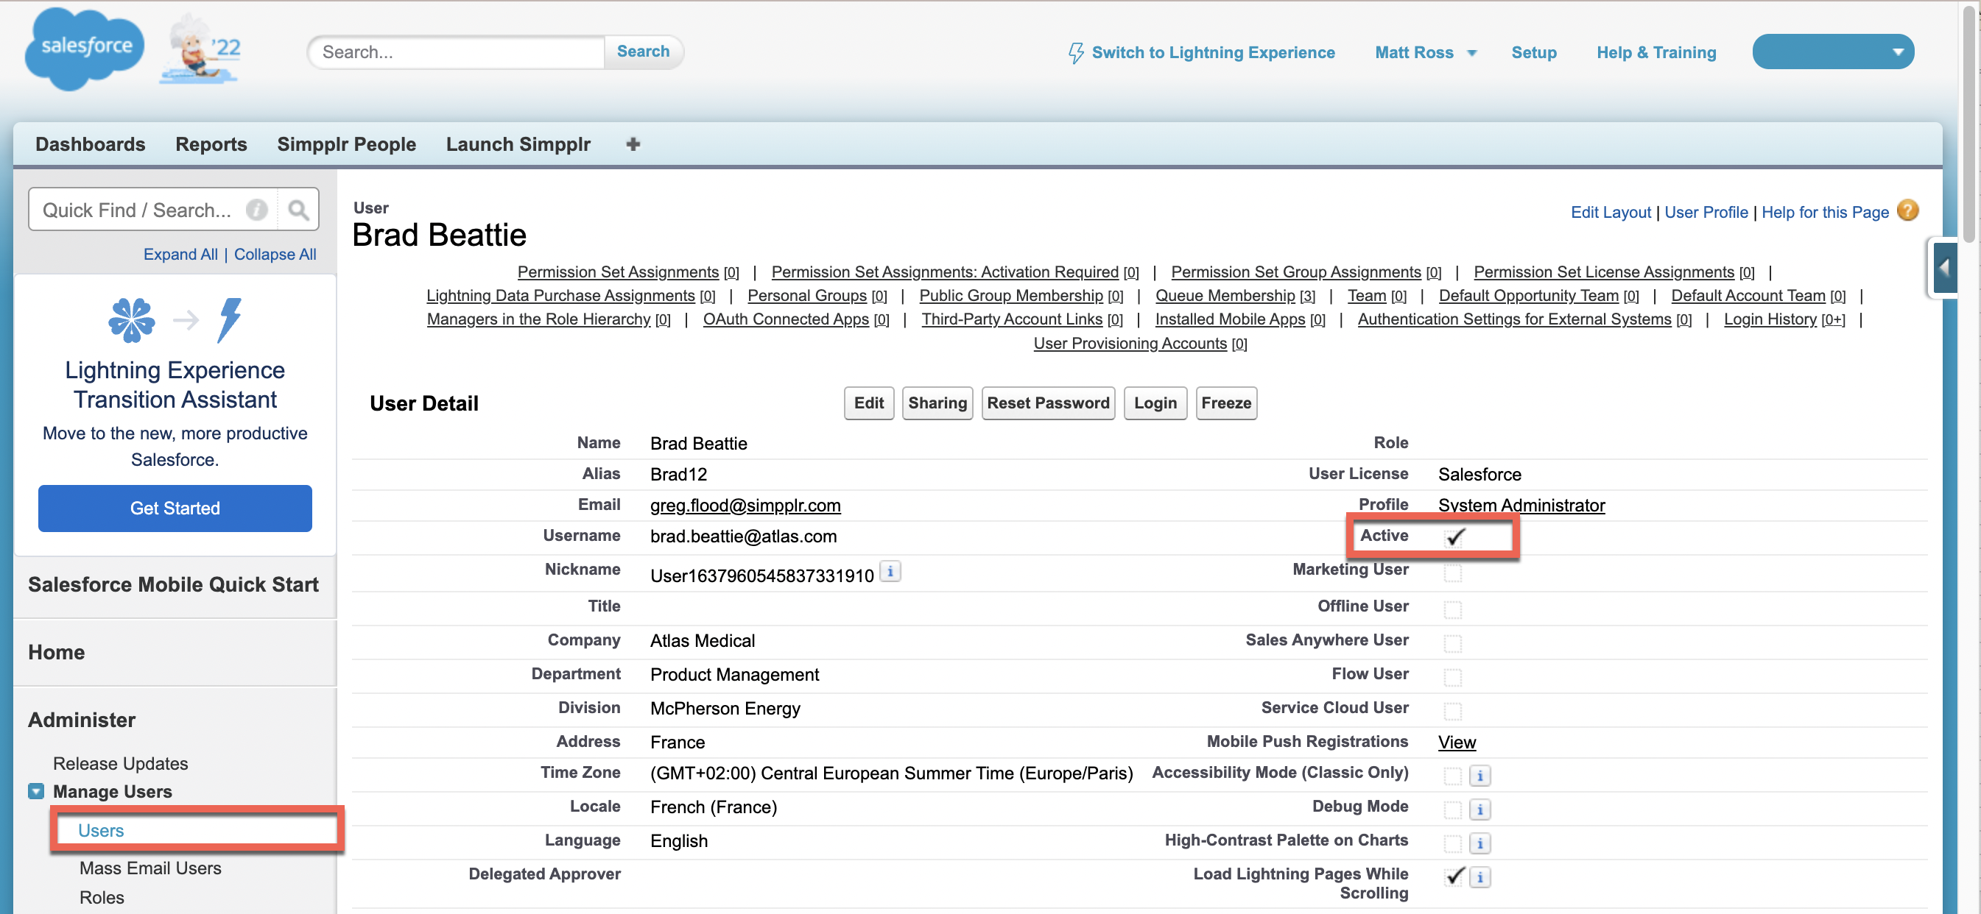This screenshot has width=1981, height=914.
Task: Open the Setup menu link
Action: click(x=1533, y=52)
